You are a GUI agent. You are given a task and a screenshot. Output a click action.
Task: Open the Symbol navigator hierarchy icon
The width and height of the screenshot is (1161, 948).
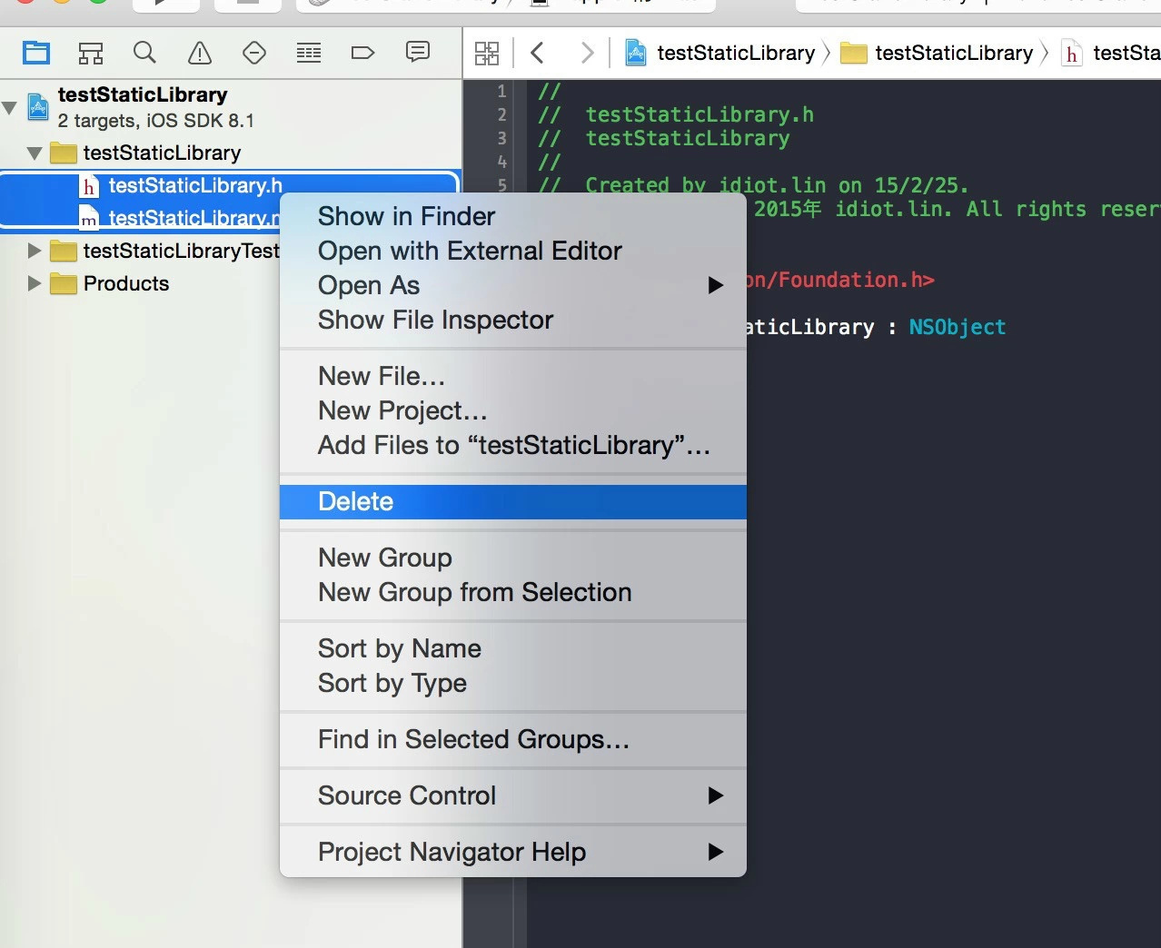pos(91,53)
